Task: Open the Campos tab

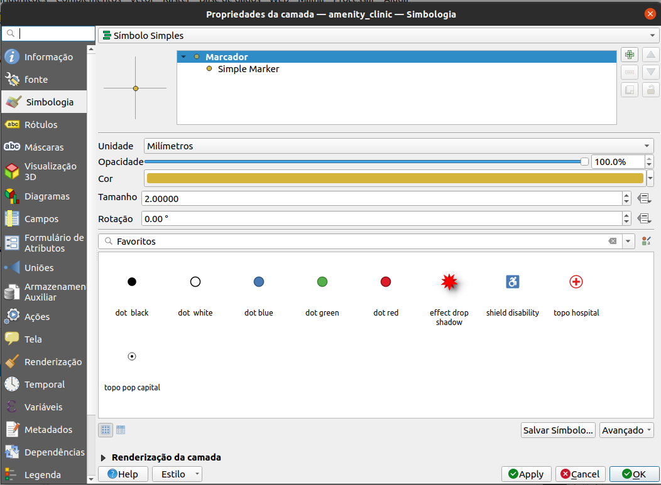Action: 44,219
